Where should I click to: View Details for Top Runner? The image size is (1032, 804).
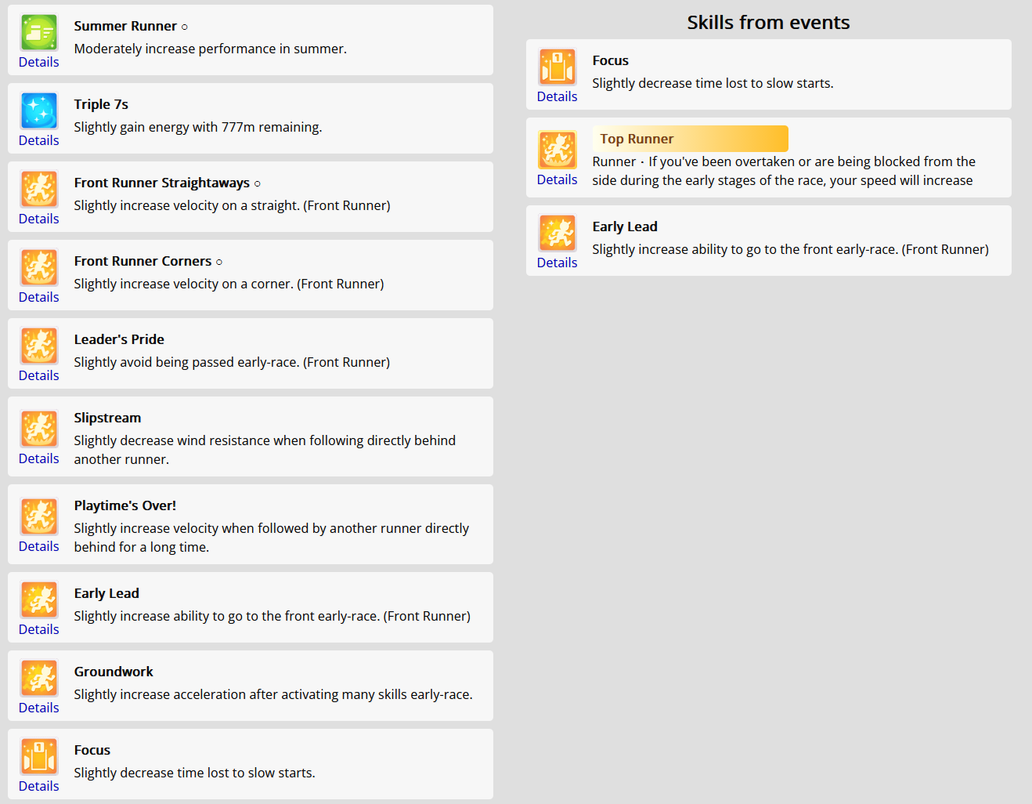click(x=557, y=179)
